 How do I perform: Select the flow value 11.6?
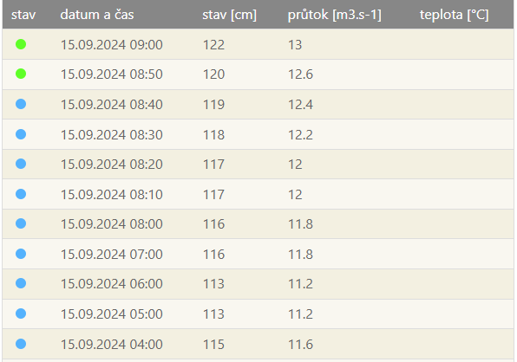pos(300,345)
